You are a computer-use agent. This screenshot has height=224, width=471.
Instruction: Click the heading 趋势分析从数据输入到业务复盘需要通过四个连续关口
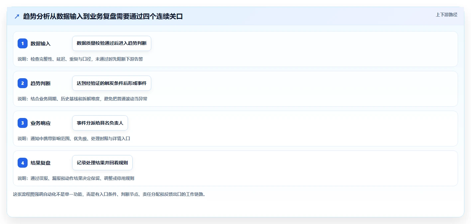(x=103, y=16)
